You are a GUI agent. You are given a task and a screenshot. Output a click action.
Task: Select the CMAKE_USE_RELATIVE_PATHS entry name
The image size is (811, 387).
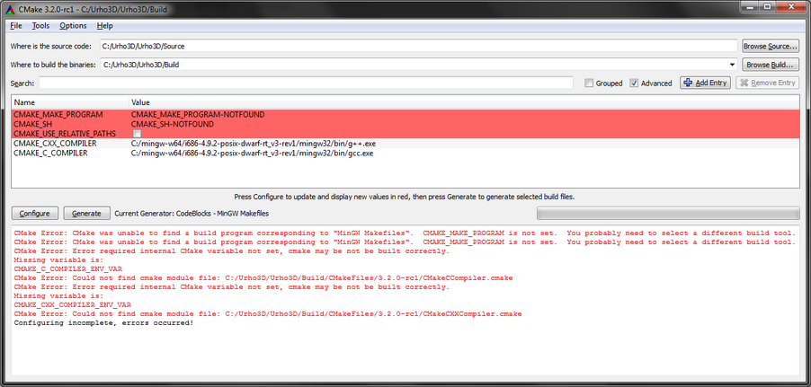click(x=65, y=134)
